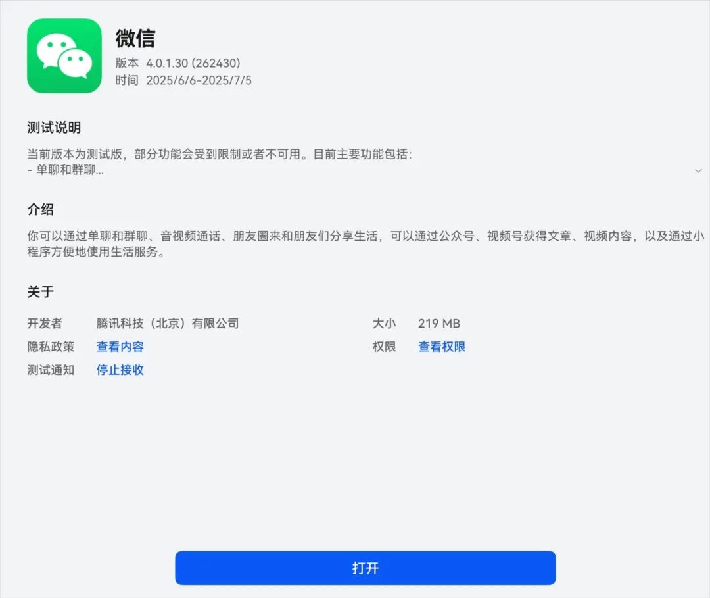Click the truncated 单聊和群聊... text line
The width and height of the screenshot is (710, 598).
pyautogui.click(x=66, y=170)
